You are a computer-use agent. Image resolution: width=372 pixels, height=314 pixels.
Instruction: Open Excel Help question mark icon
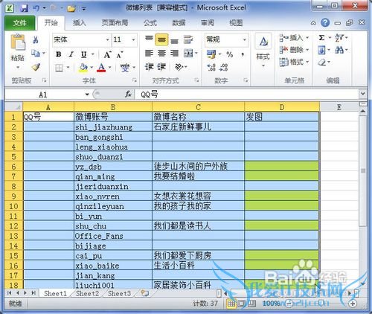tap(325, 23)
